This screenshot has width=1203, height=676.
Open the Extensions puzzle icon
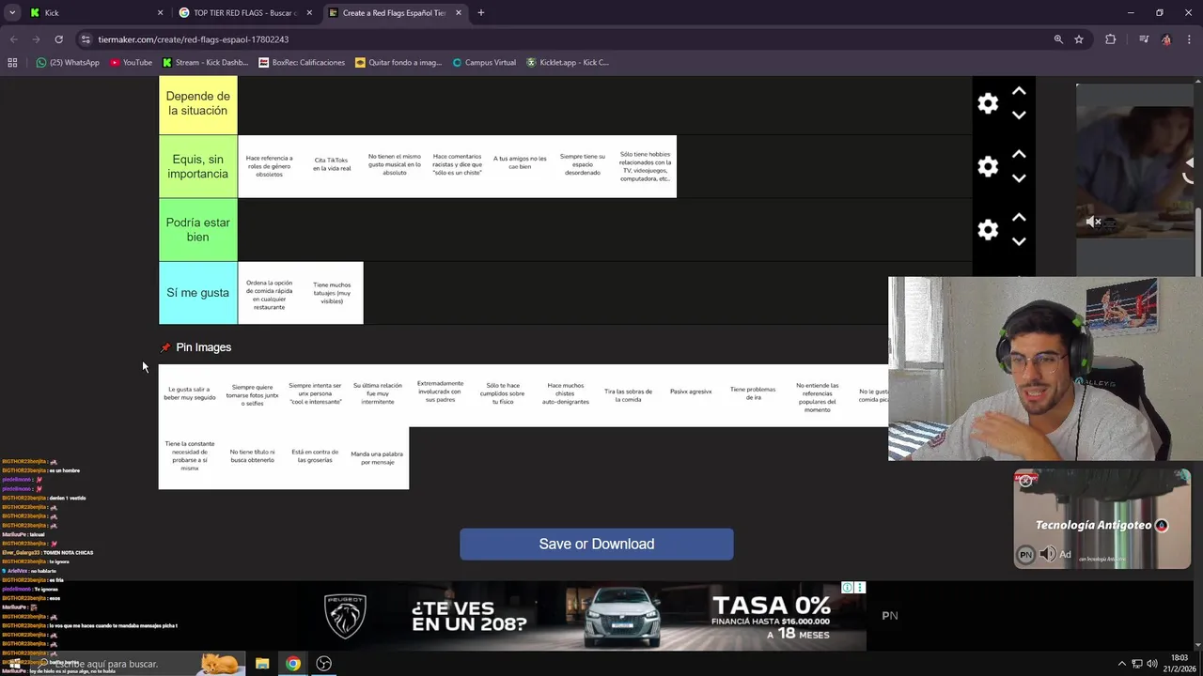tap(1111, 39)
